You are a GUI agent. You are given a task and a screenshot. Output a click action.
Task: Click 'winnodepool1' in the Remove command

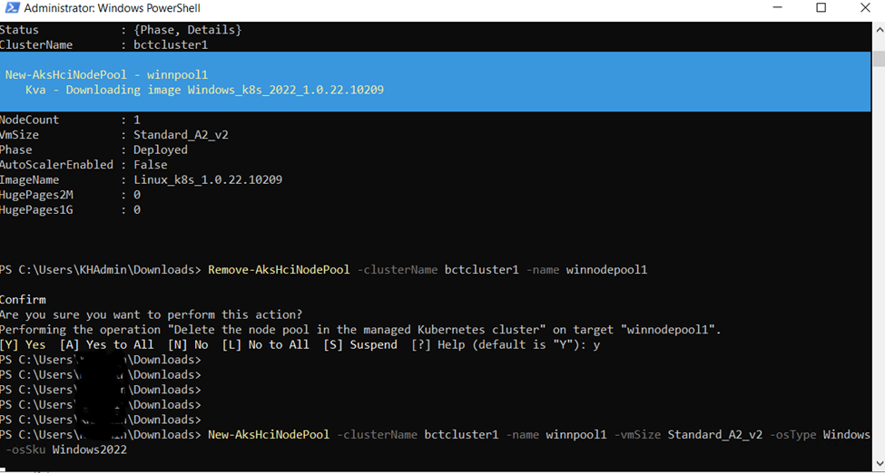coord(606,270)
